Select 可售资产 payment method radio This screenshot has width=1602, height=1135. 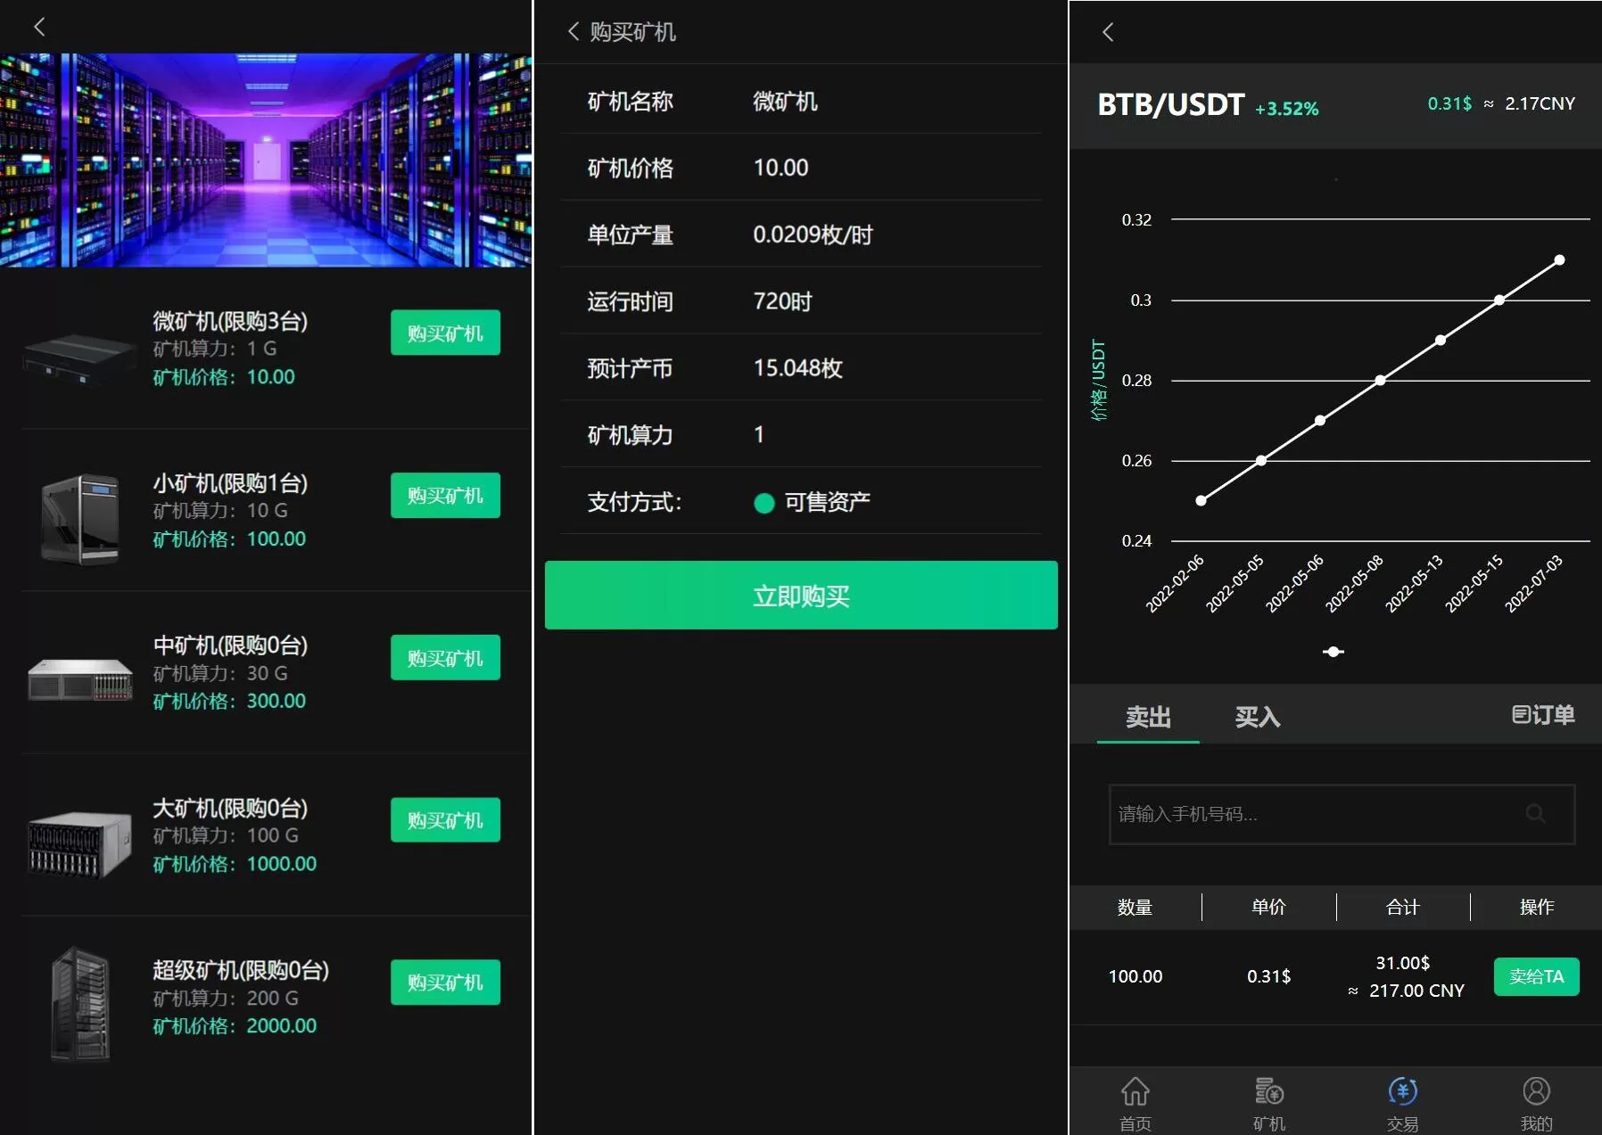764,503
